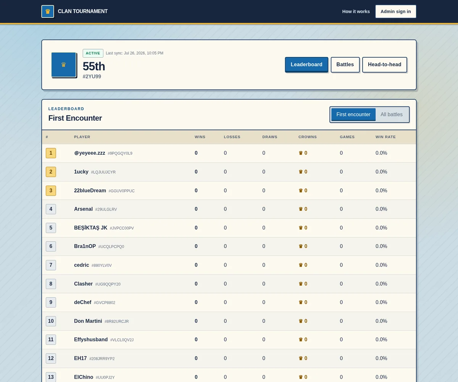Screen dimensions: 458x382
Task: Click the rank 9 badge
Action: pyautogui.click(x=51, y=302)
